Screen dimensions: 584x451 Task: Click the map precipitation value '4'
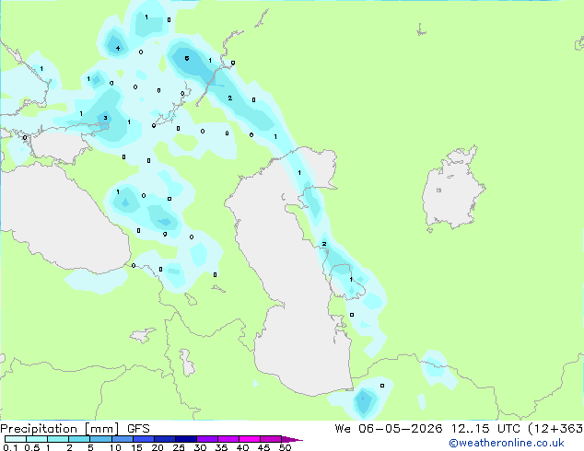click(x=118, y=49)
